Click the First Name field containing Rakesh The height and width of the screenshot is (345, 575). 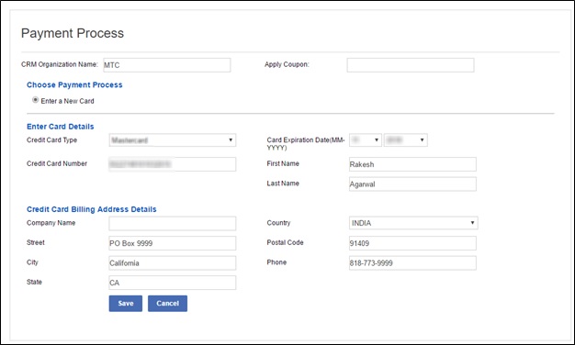412,164
